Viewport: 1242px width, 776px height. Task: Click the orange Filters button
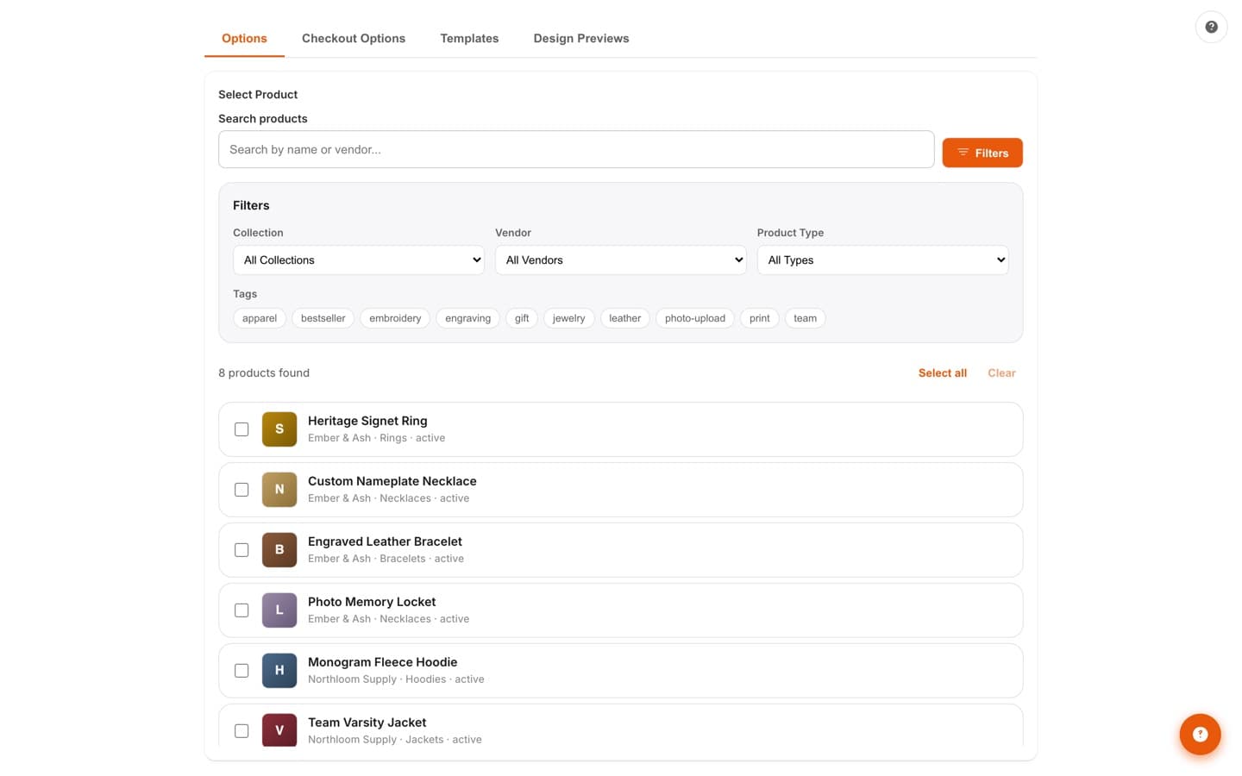tap(982, 153)
